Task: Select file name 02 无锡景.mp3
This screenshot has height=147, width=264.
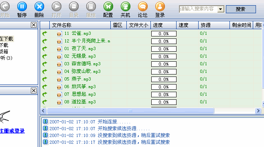Action: (80, 56)
